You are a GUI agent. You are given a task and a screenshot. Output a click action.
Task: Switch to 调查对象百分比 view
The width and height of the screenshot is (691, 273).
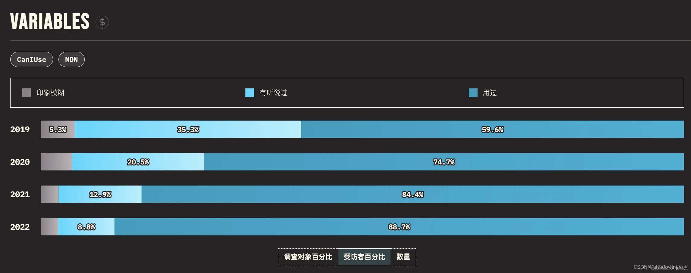pyautogui.click(x=308, y=257)
